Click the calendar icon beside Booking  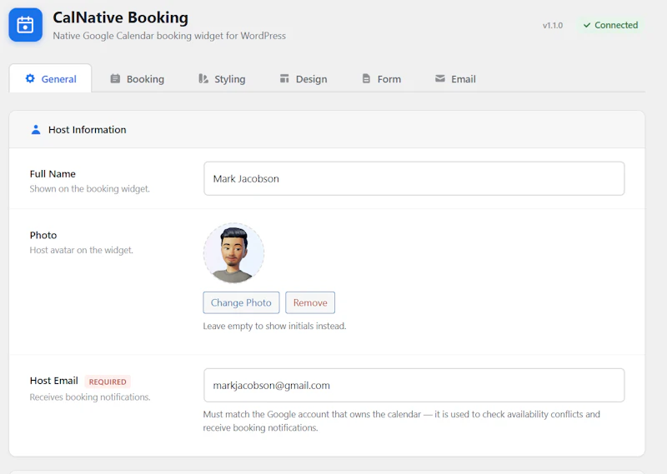point(115,78)
